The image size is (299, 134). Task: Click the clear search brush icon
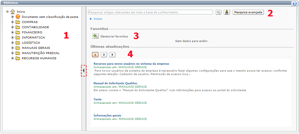click(227, 12)
